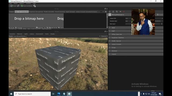
Task: Expand the Relief section
Action: click(136, 31)
